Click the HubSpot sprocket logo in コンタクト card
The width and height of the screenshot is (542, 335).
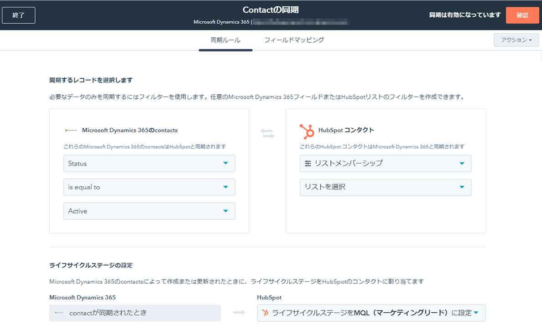[x=307, y=131]
